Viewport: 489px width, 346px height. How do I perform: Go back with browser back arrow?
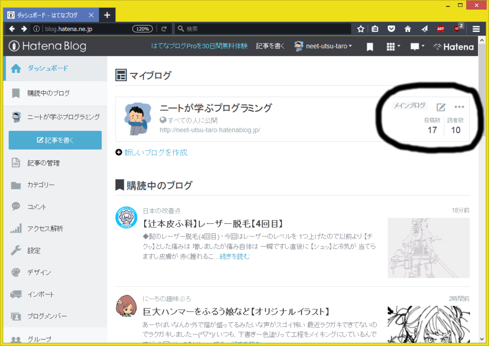12,29
